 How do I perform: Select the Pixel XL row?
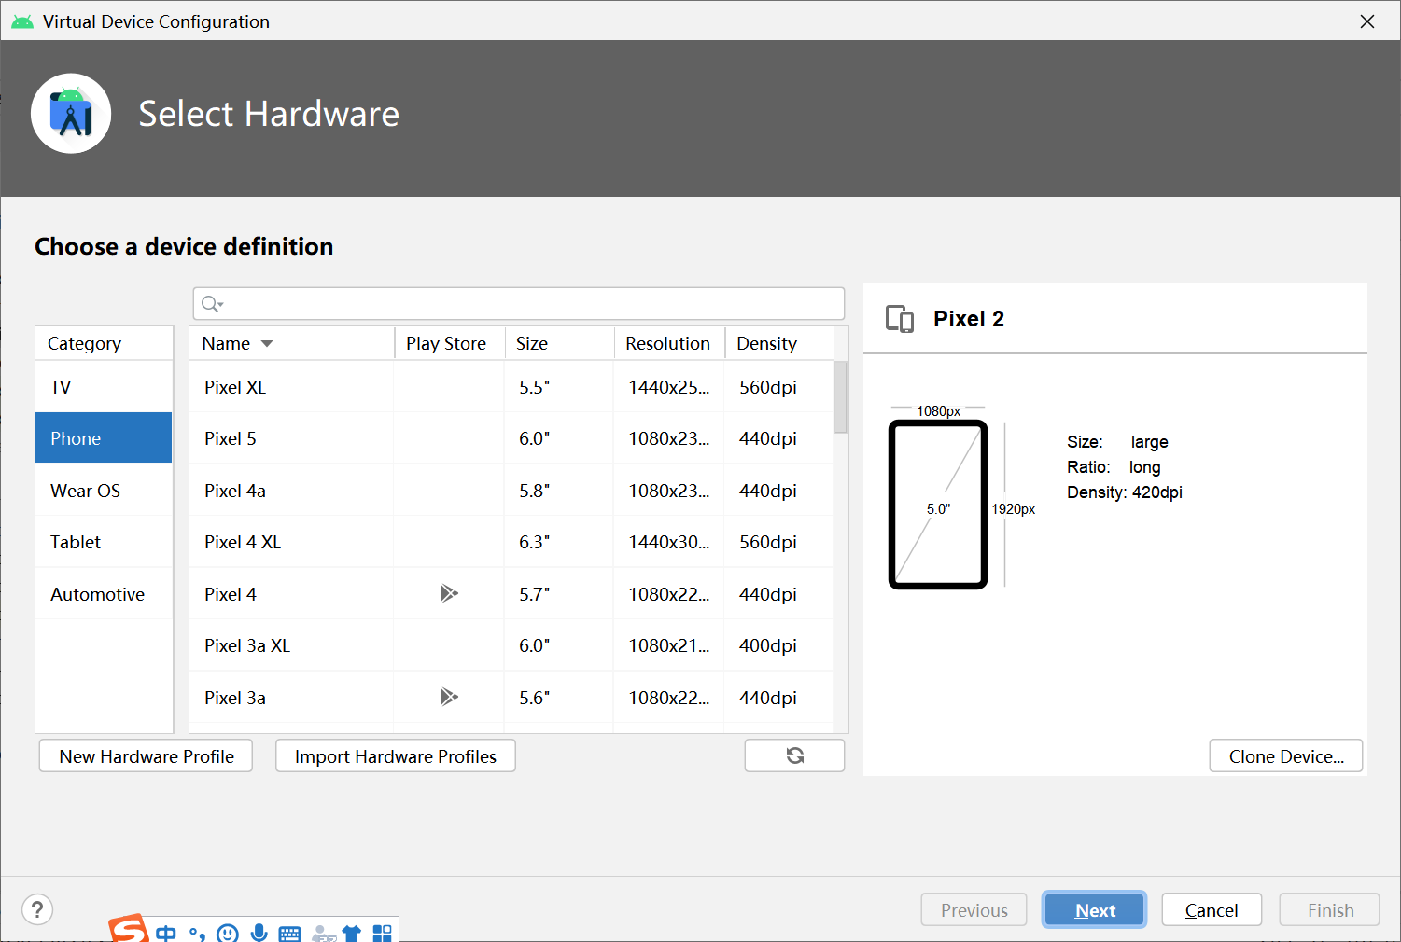[511, 387]
